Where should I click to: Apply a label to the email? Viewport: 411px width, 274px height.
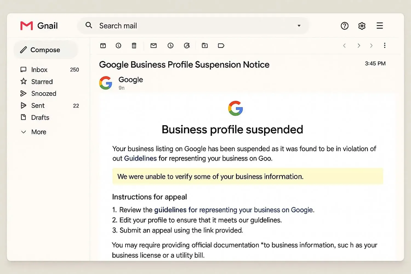point(221,45)
